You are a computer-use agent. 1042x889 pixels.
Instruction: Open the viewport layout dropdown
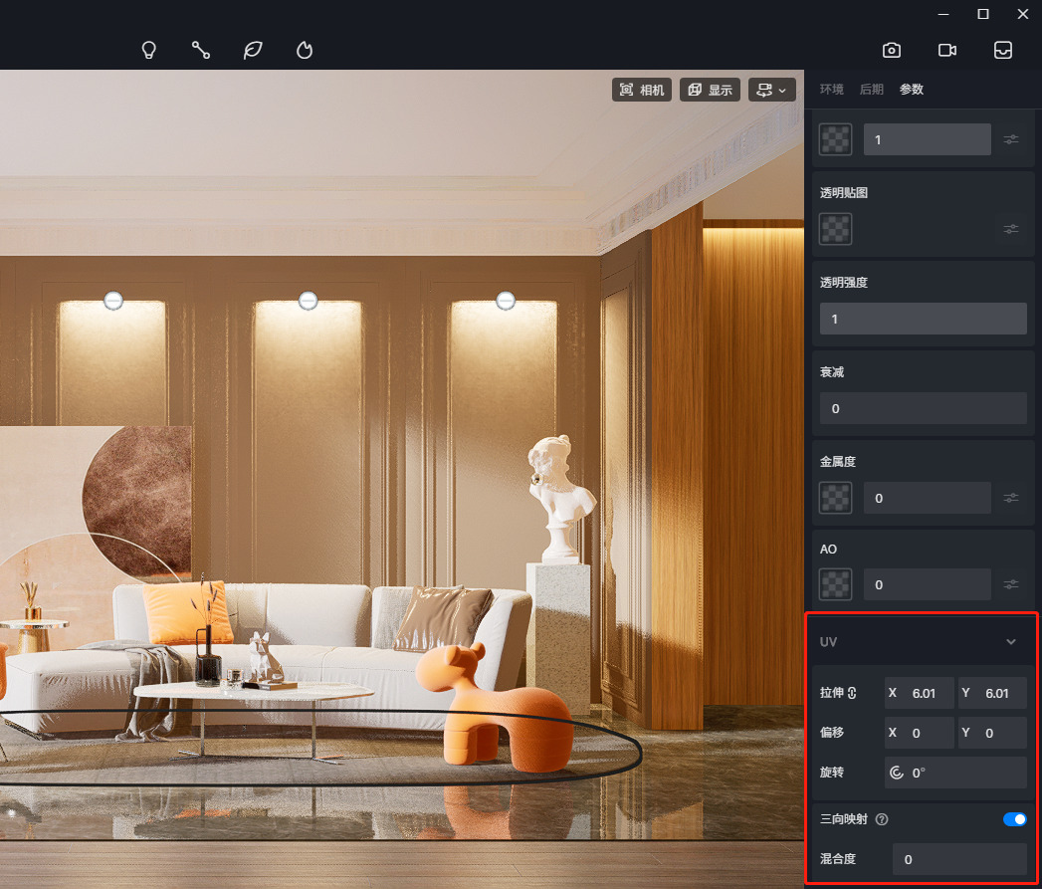(x=771, y=90)
